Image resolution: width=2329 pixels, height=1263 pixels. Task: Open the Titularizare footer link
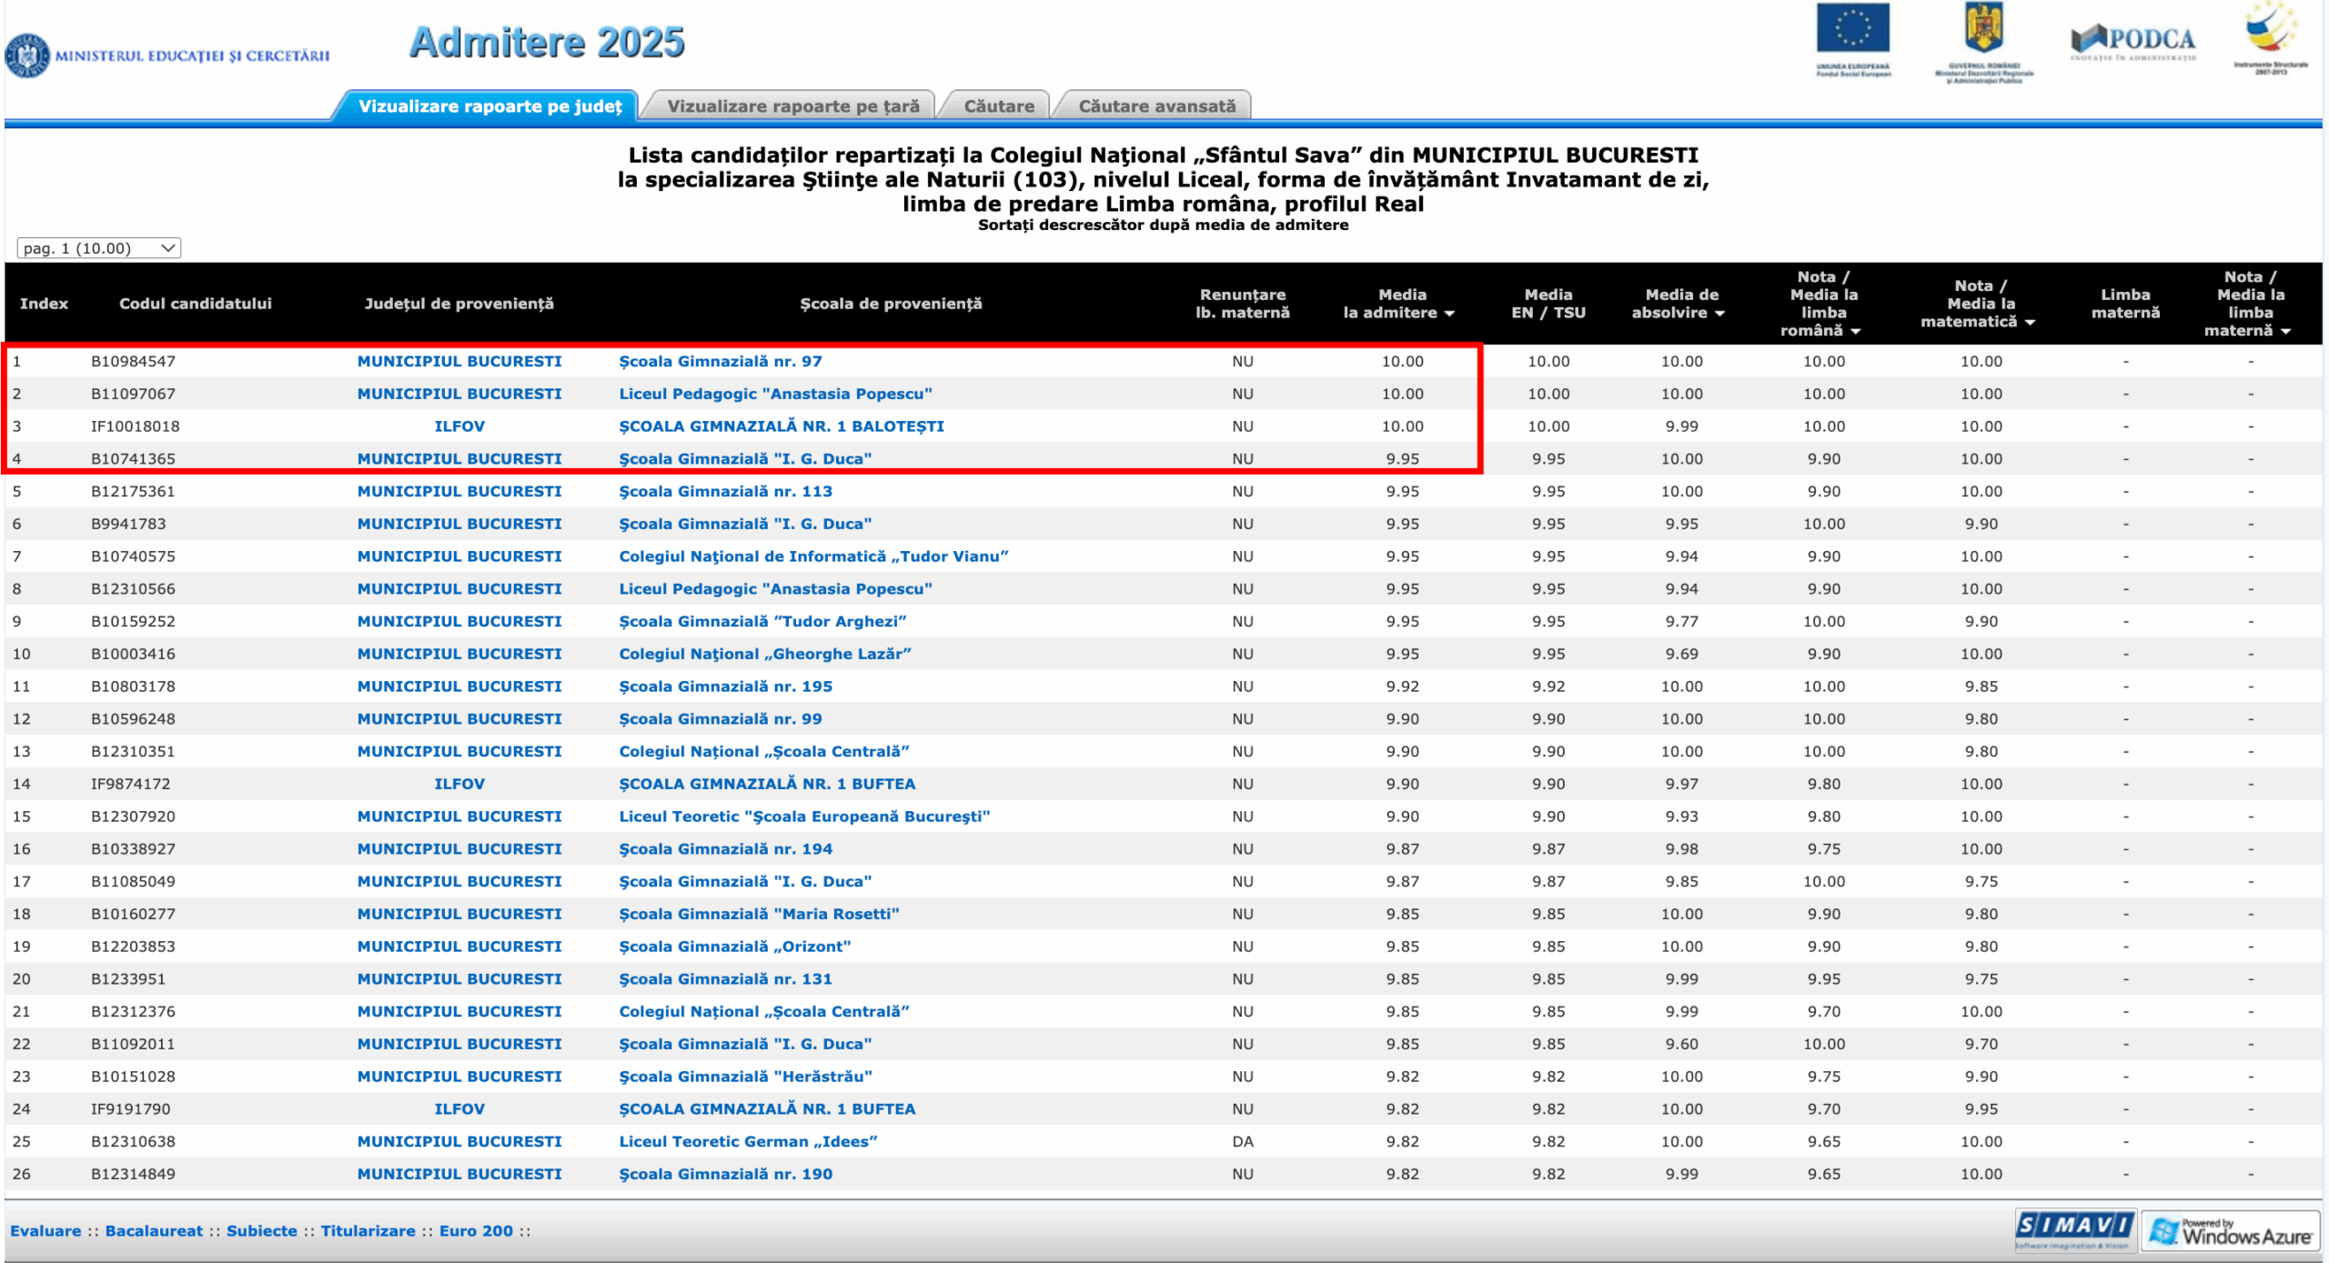pos(368,1230)
